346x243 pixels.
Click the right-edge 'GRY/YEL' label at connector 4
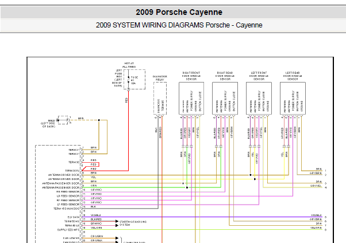[316, 186]
